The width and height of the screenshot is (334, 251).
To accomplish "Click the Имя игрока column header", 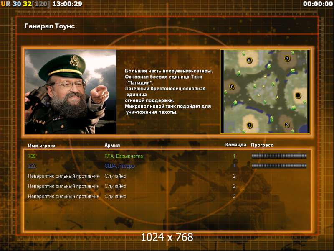I will [42, 146].
